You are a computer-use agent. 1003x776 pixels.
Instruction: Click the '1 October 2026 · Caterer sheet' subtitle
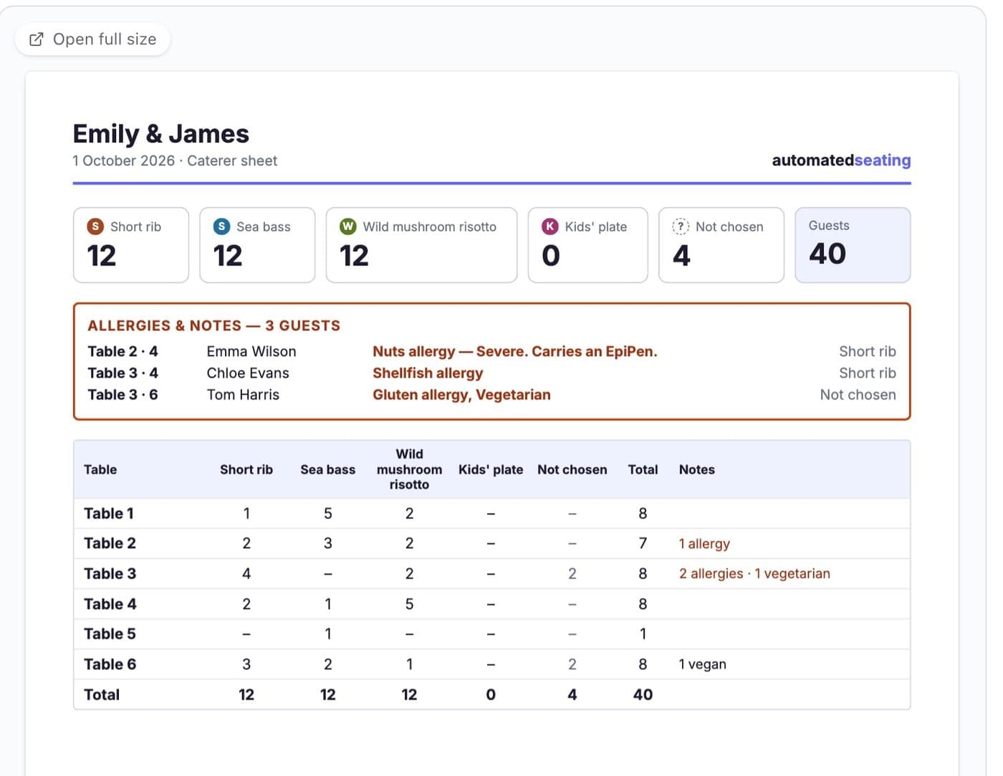pos(175,161)
